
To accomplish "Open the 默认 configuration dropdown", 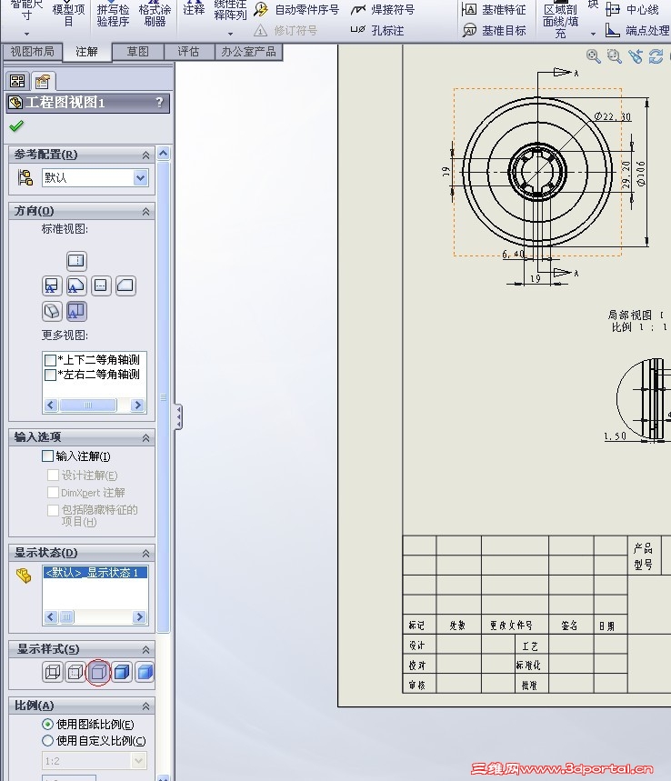I will [141, 178].
